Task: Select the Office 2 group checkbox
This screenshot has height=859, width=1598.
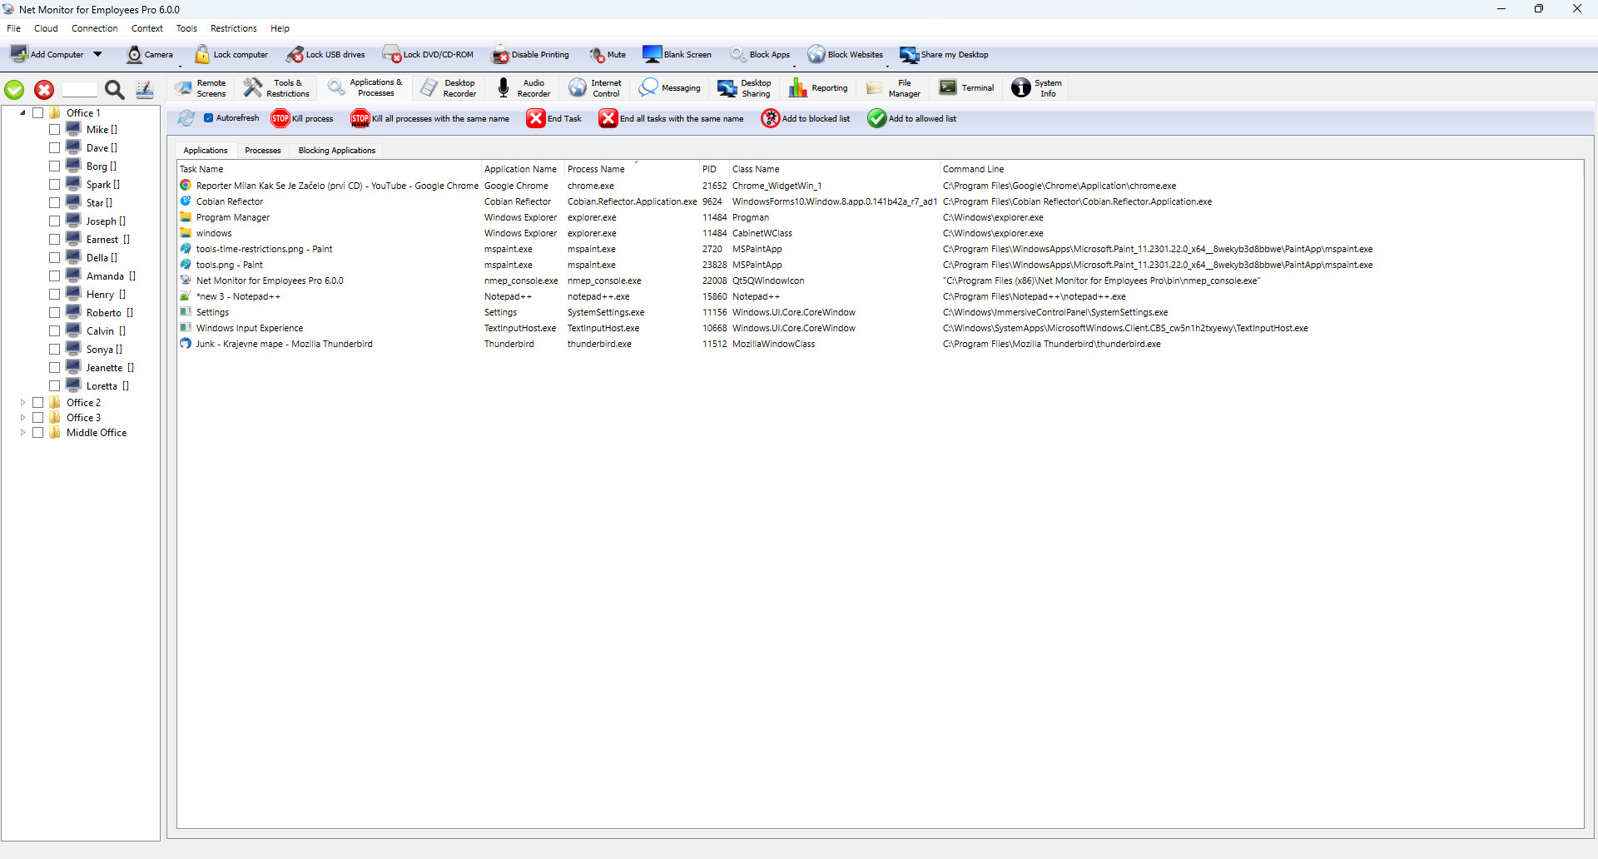Action: 37,403
